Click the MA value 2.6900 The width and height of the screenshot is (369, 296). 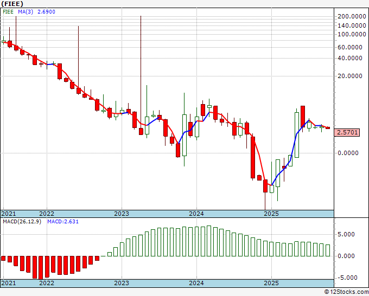(46, 12)
